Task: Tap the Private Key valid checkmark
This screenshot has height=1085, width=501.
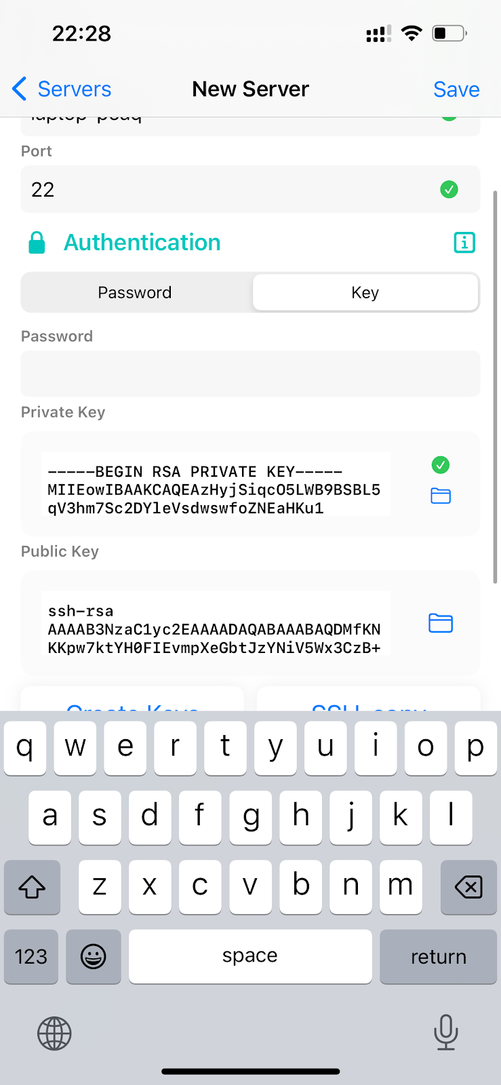Action: pyautogui.click(x=441, y=465)
